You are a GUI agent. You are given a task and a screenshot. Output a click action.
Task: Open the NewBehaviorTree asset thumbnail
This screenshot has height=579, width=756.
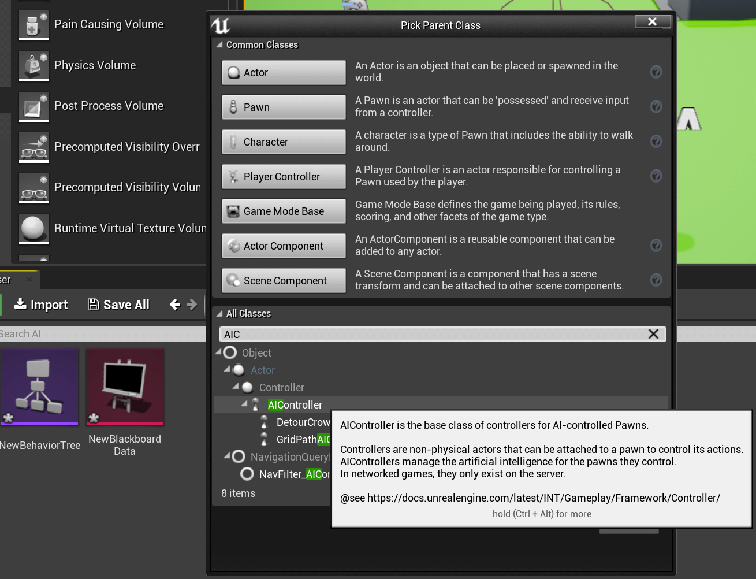(x=39, y=387)
